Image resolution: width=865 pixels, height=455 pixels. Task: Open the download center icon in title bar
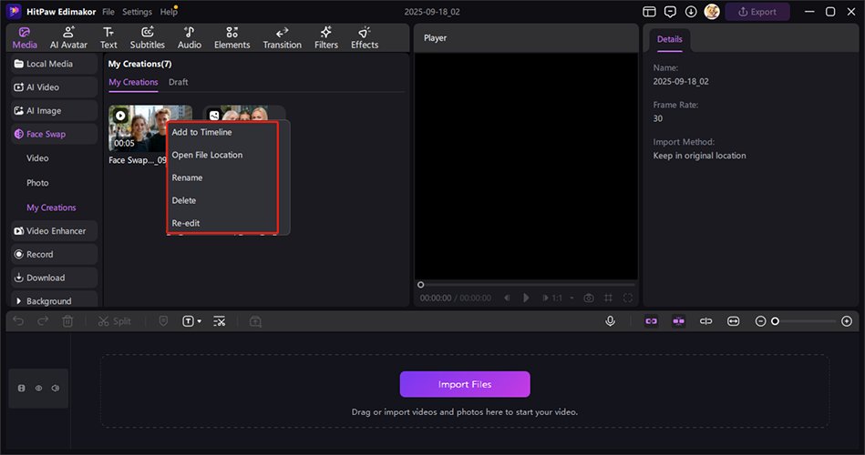[691, 12]
